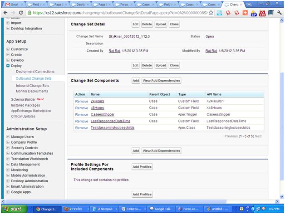Viewport: 285px width, 214px height.
Task: Open Change Set Chrome taskbar item
Action: click(x=47, y=209)
